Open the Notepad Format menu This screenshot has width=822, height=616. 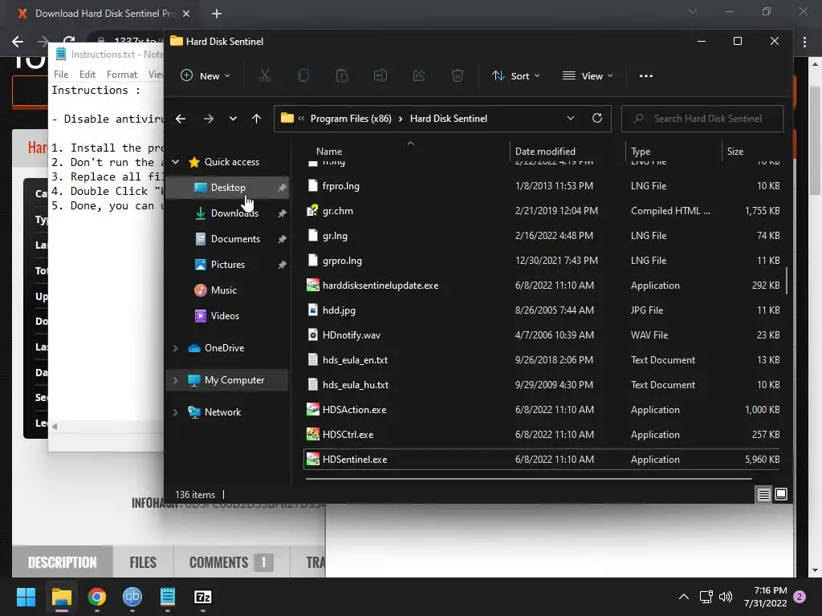pyautogui.click(x=122, y=75)
